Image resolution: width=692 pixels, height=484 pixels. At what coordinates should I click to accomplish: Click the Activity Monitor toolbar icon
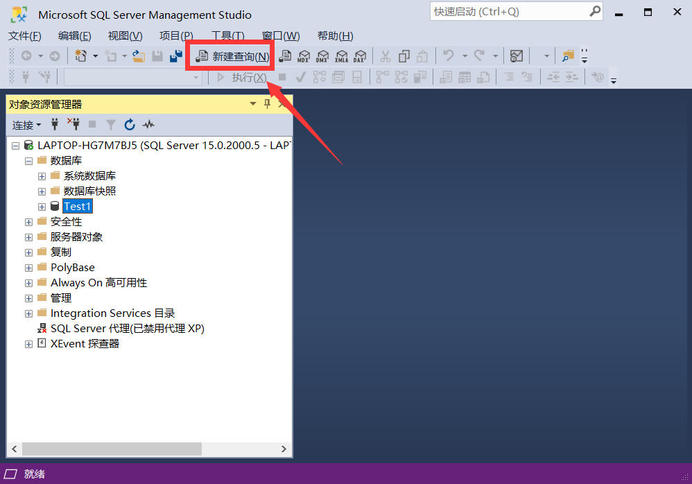517,56
